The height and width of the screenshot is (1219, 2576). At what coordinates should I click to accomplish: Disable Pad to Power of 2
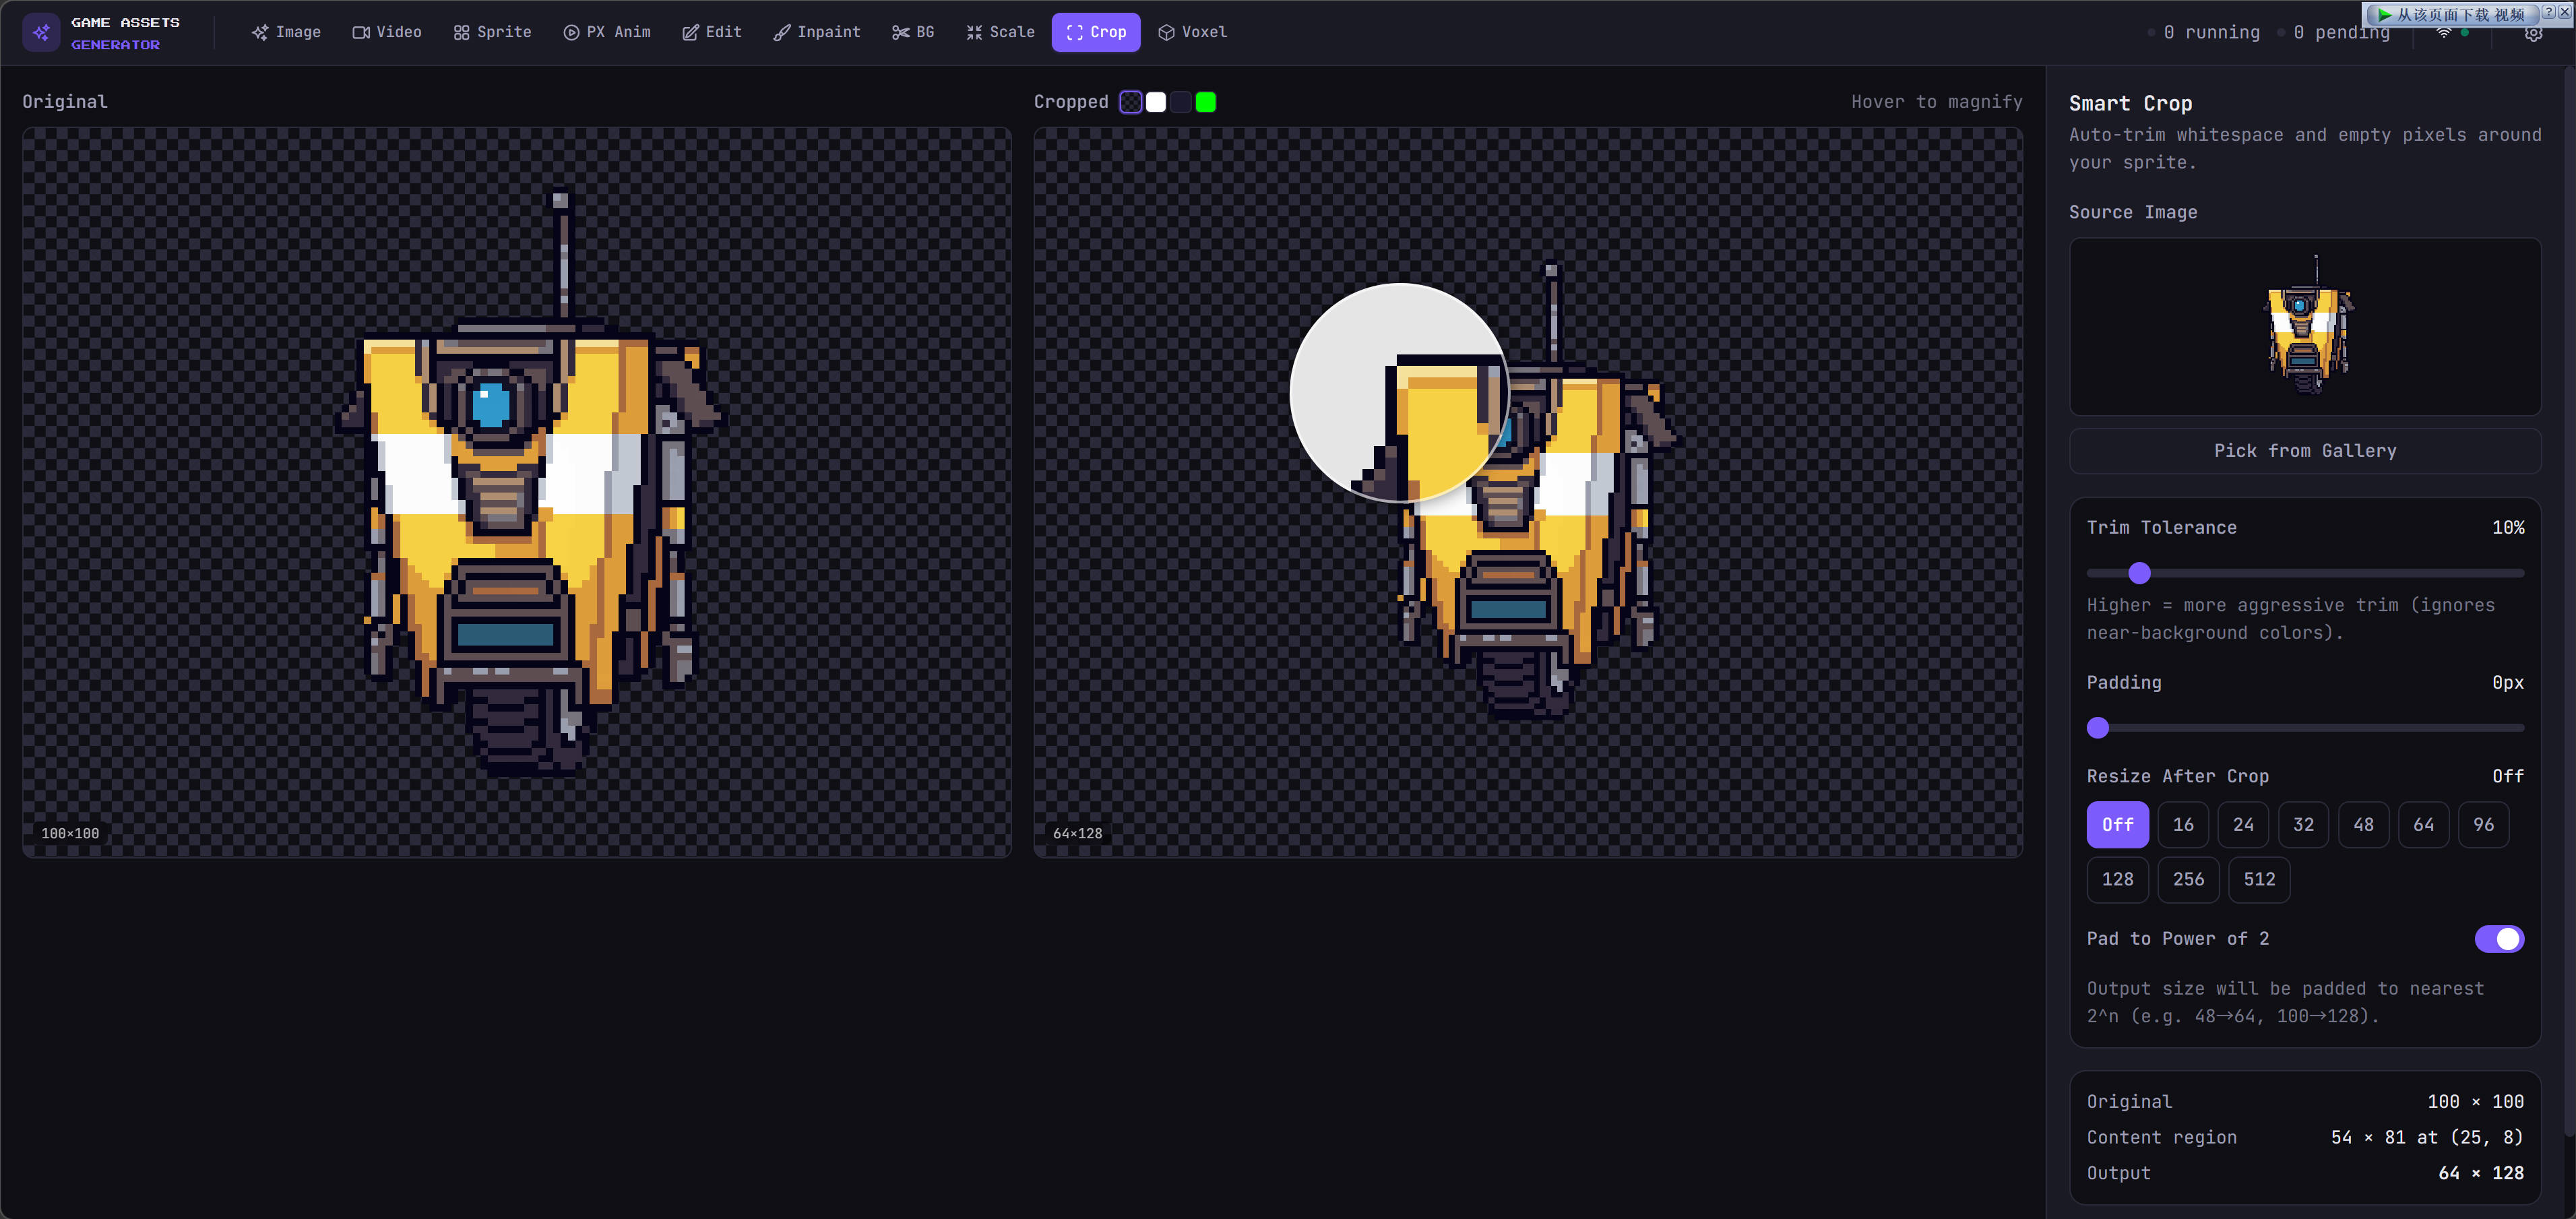click(x=2498, y=938)
